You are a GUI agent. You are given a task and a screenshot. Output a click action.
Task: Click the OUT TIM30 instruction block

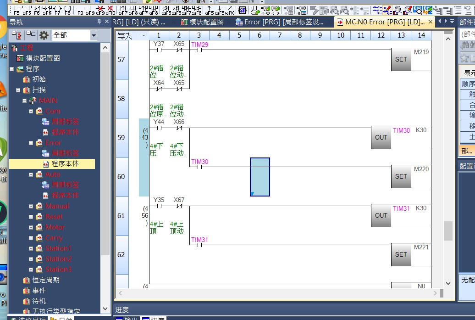coord(381,137)
